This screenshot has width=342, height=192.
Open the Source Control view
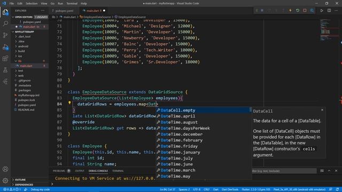tap(5, 35)
